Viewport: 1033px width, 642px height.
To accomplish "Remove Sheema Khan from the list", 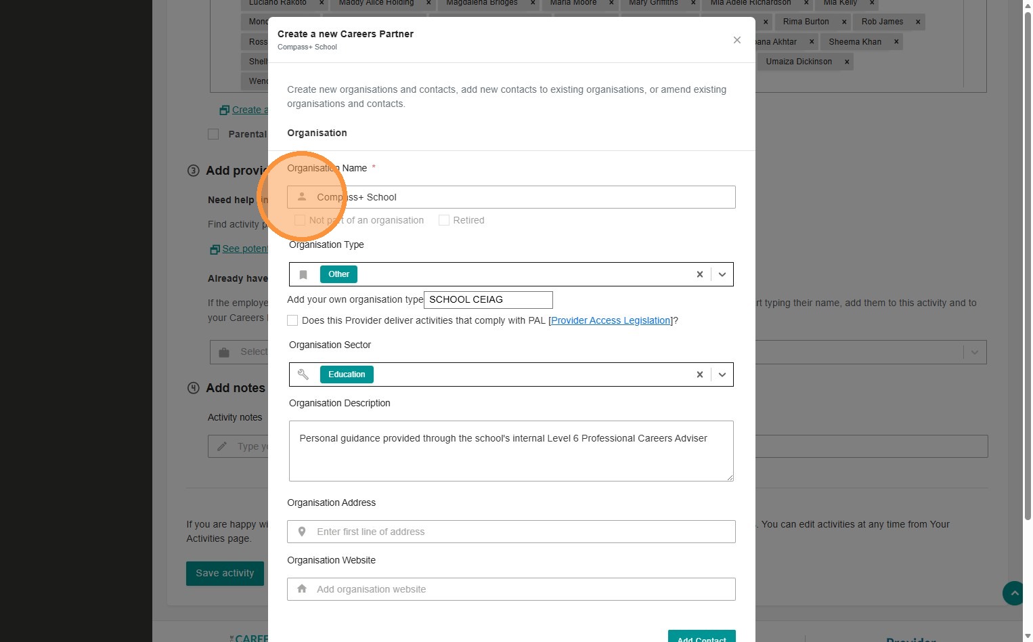I will (x=896, y=42).
